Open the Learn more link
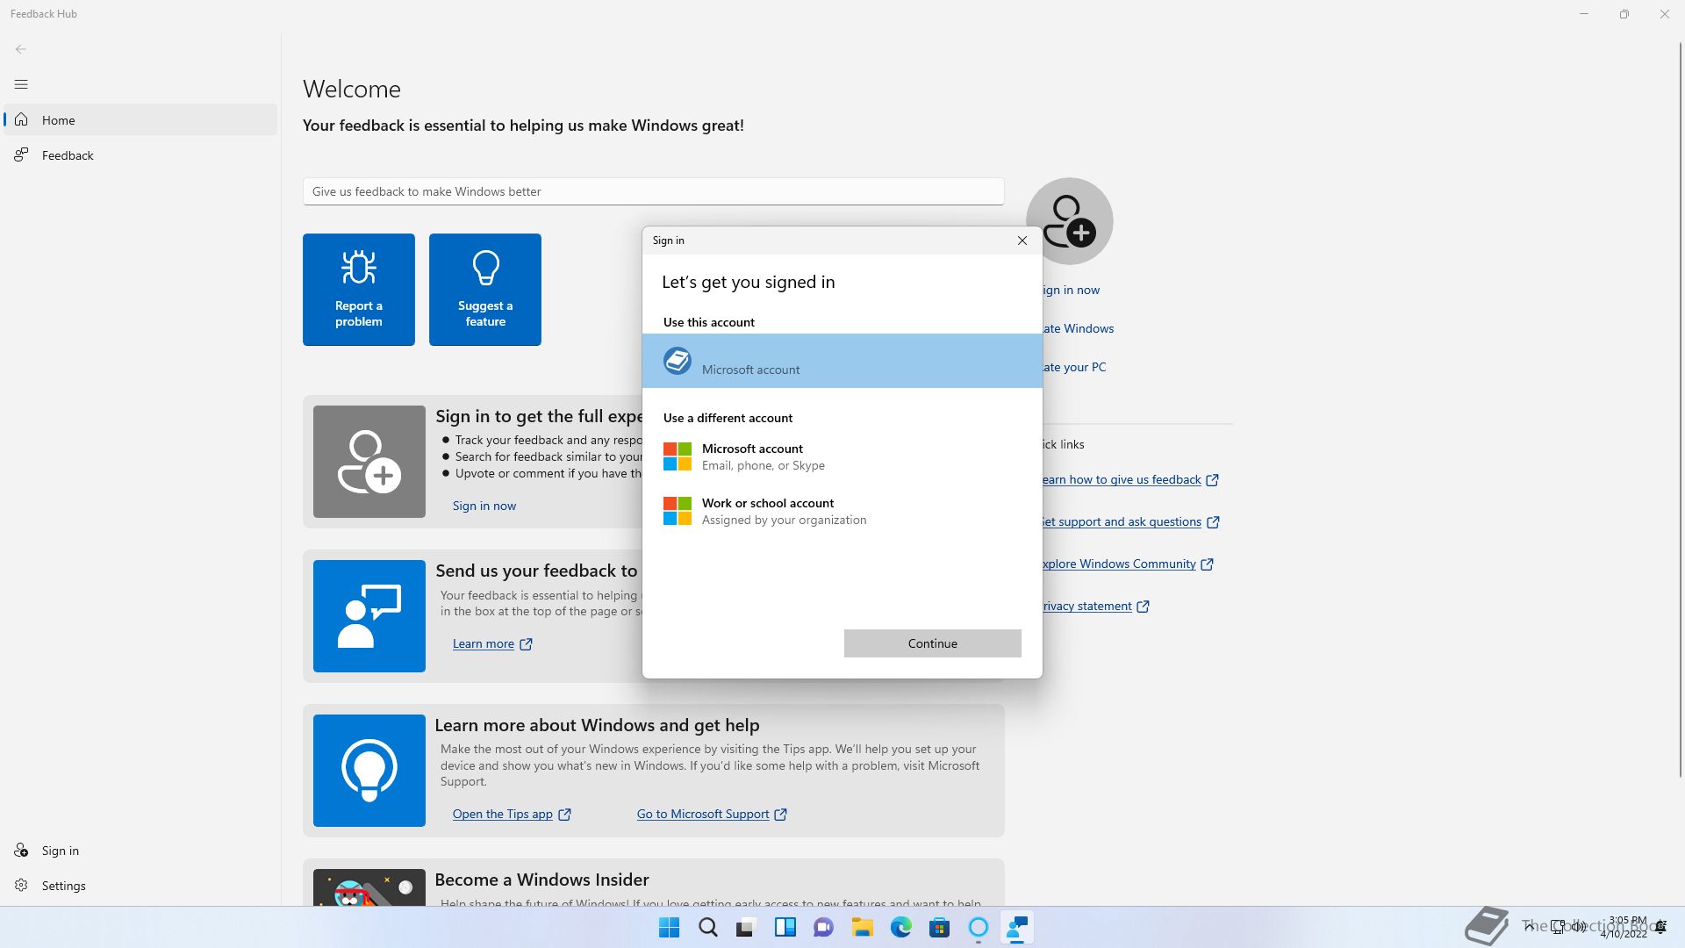The width and height of the screenshot is (1685, 948). (484, 643)
